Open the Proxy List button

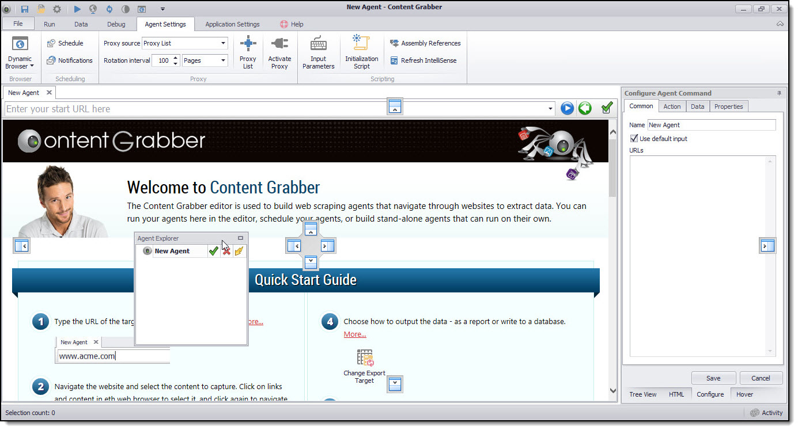click(x=248, y=53)
